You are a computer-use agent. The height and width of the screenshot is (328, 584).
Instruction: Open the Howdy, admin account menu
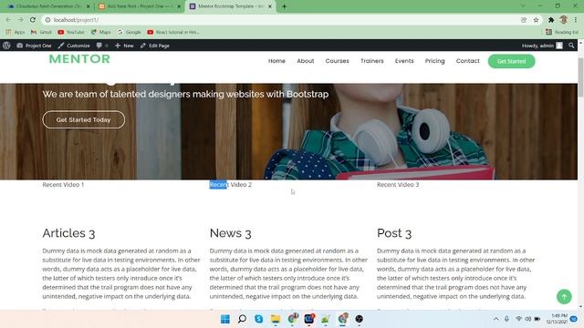pos(542,46)
